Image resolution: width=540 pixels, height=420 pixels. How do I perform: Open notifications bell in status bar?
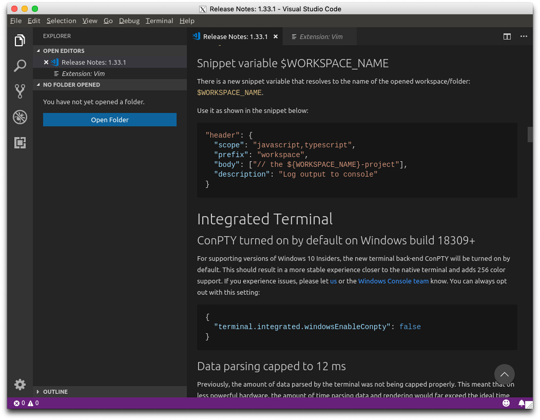pyautogui.click(x=522, y=403)
